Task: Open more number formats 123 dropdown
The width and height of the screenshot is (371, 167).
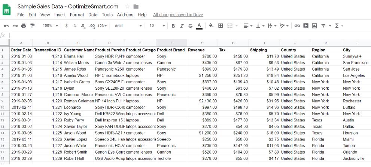Action: click(x=102, y=26)
